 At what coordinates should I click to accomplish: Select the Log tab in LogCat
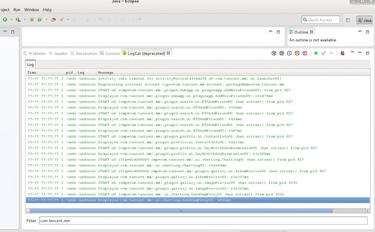[30, 65]
